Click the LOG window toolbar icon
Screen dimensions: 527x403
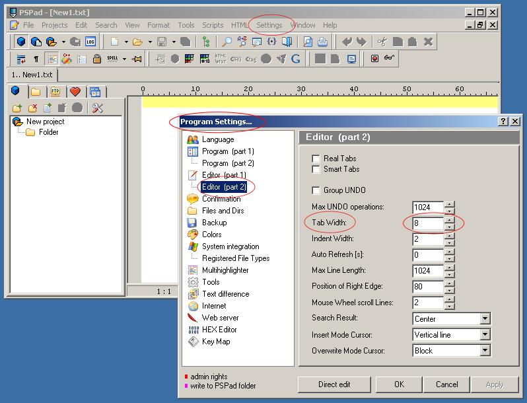[x=90, y=42]
